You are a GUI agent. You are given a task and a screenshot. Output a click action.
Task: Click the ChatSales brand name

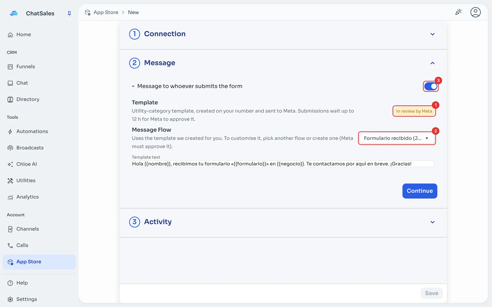coord(40,14)
